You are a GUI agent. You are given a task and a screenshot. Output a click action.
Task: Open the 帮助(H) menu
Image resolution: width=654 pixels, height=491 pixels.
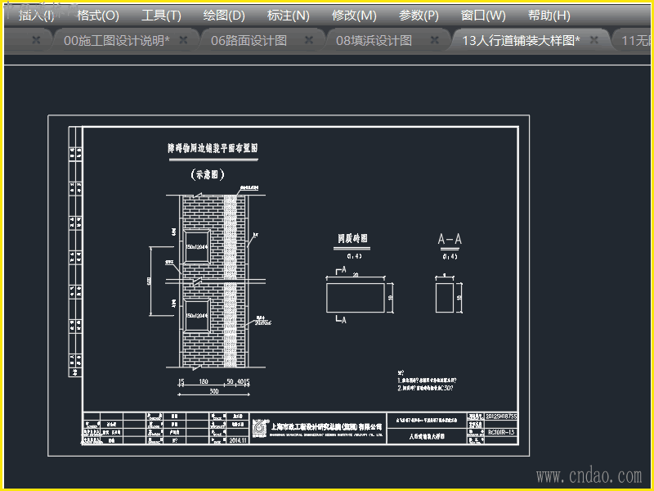(x=549, y=16)
